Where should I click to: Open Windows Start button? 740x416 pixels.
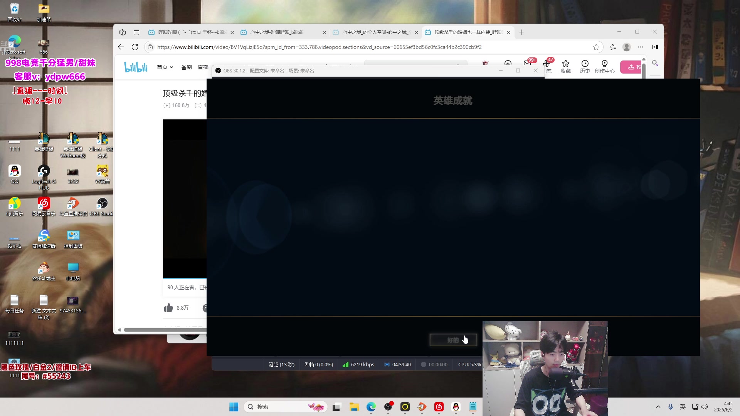coord(234,407)
